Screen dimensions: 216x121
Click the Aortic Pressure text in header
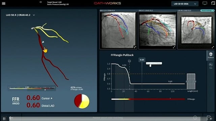point(58,4)
